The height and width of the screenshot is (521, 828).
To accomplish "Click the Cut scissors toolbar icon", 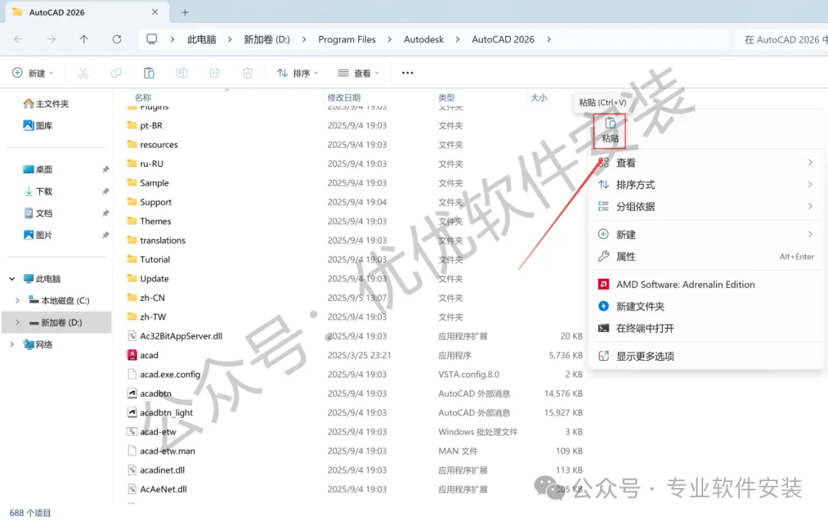I will tap(84, 73).
